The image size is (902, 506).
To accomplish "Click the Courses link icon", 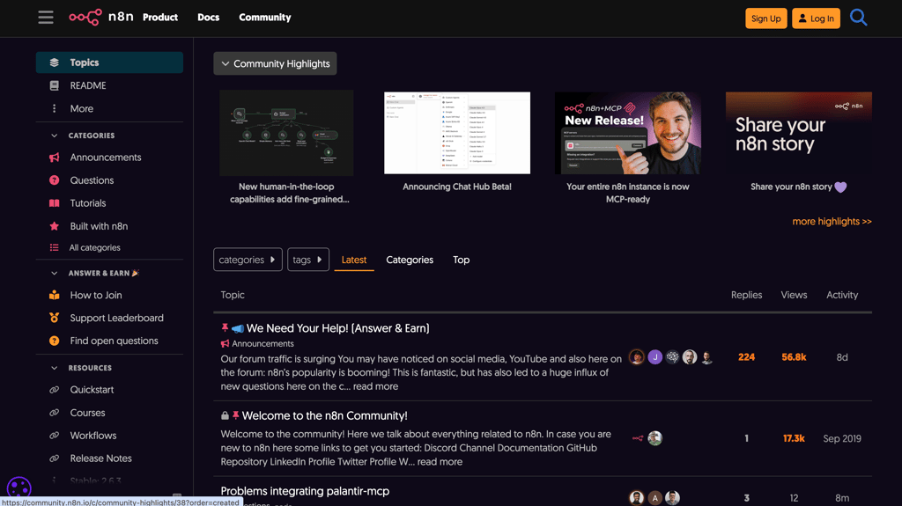I will pos(54,413).
